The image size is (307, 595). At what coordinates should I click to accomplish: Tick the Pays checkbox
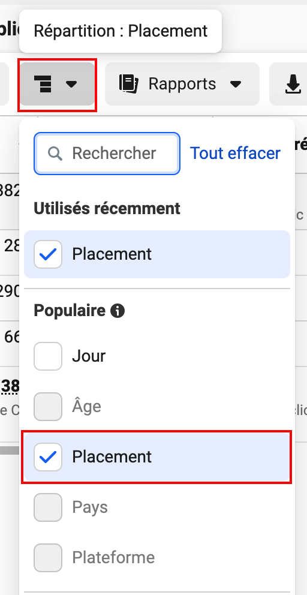pos(48,507)
